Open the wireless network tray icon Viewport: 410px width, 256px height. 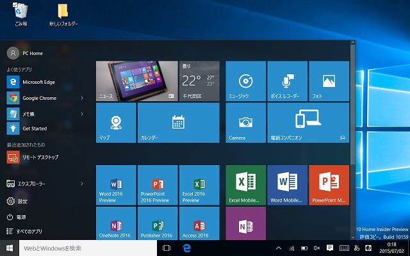[291, 248]
